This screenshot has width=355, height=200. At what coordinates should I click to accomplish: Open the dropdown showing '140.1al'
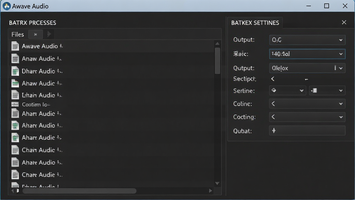(x=307, y=54)
